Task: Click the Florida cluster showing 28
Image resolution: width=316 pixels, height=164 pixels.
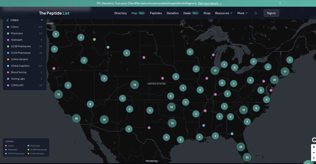Action: pos(241,147)
